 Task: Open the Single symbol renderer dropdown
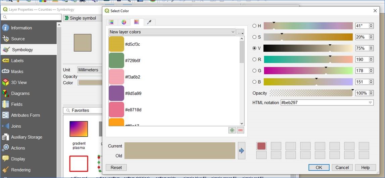[x=83, y=18]
